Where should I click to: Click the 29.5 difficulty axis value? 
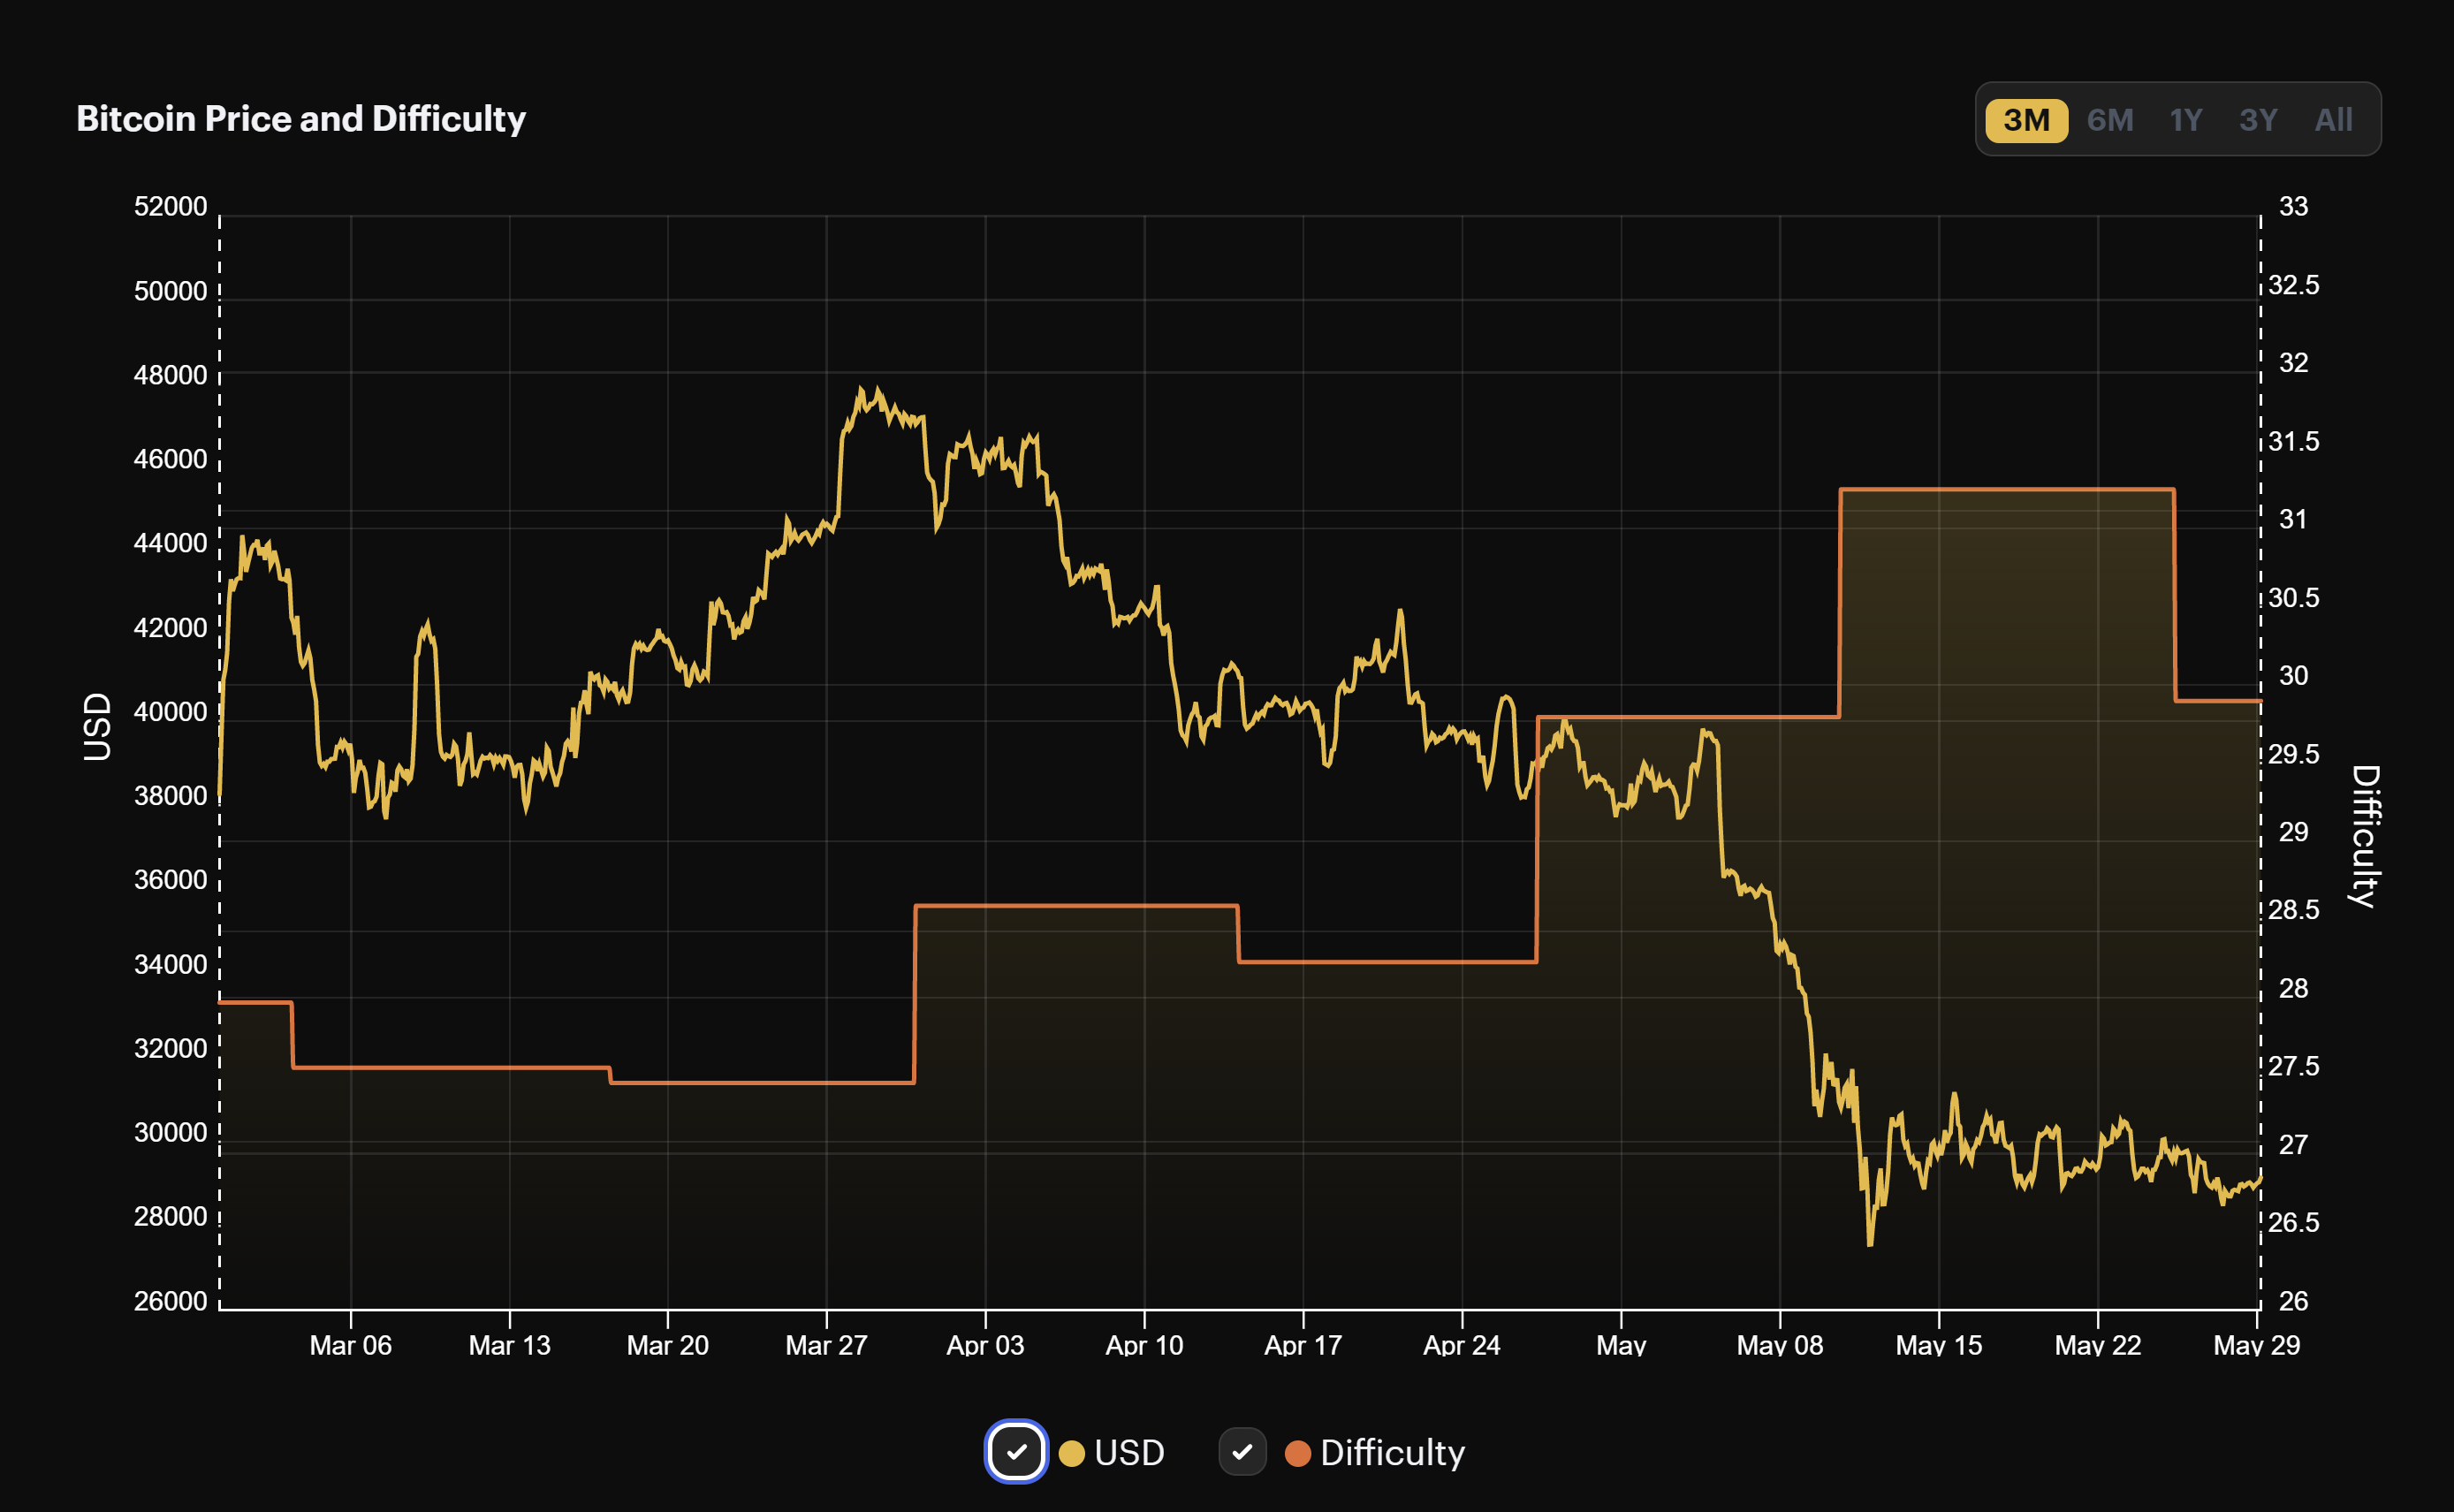coord(2293,754)
